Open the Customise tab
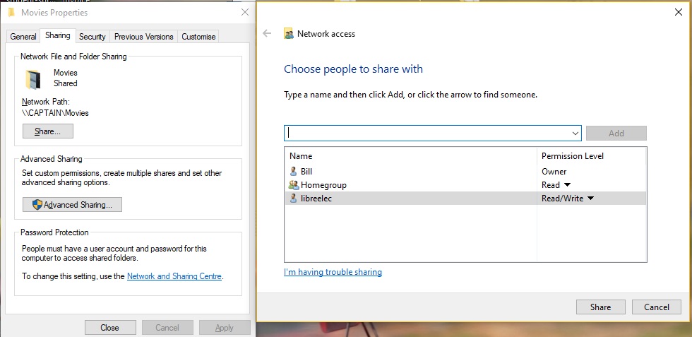This screenshot has height=337, width=692. tap(198, 37)
